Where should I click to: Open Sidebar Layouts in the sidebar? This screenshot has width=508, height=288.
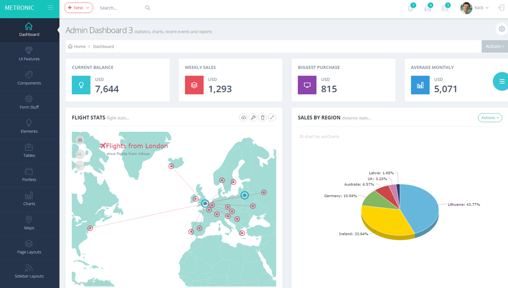pyautogui.click(x=29, y=272)
